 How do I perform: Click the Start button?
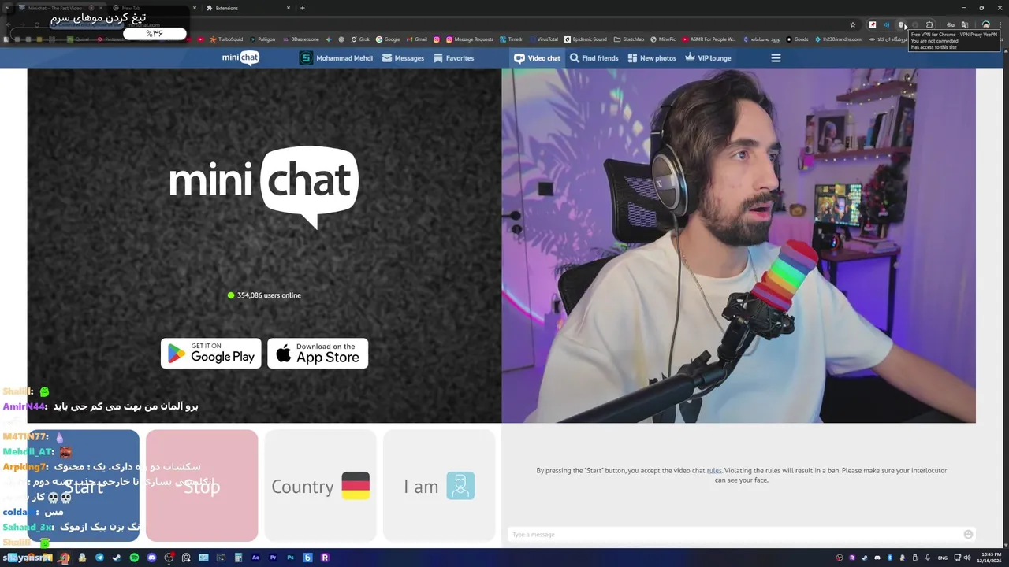coord(84,486)
